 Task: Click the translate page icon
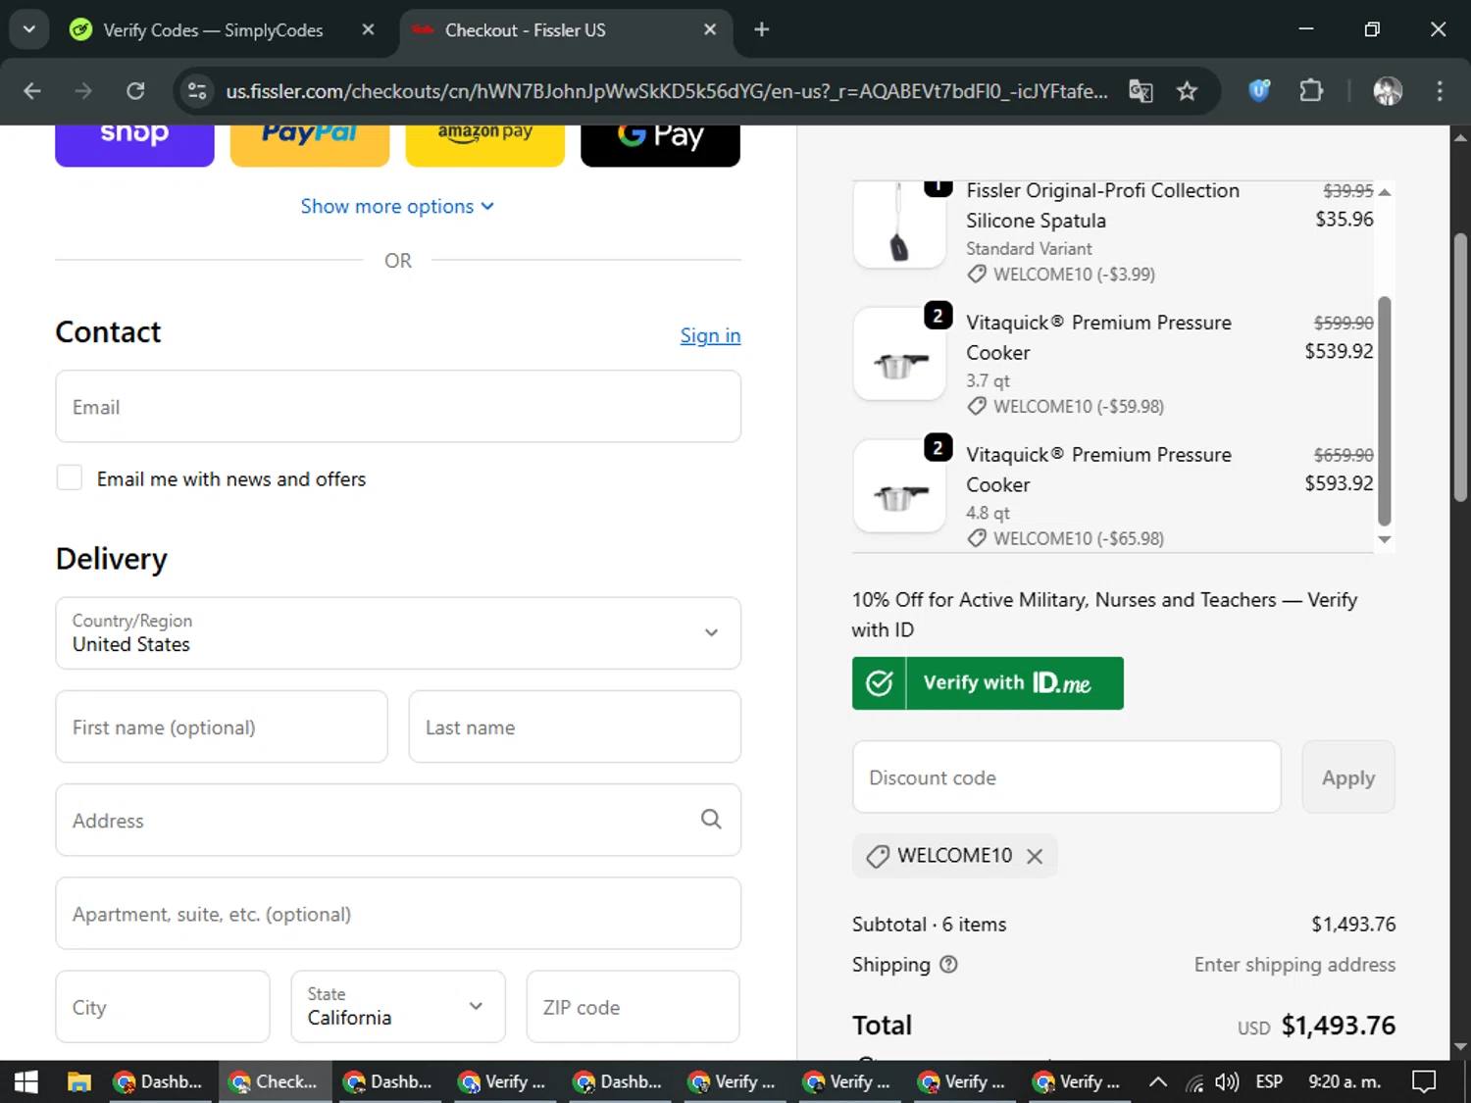1141,91
